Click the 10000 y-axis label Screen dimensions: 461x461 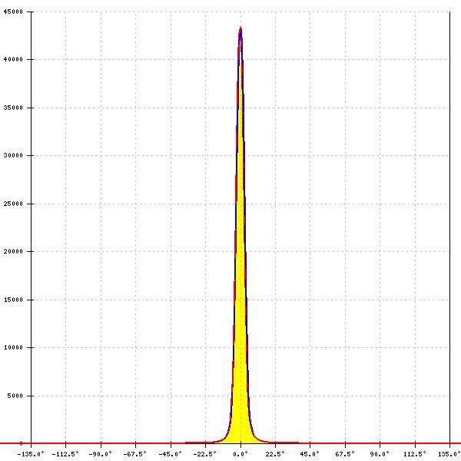coord(13,347)
